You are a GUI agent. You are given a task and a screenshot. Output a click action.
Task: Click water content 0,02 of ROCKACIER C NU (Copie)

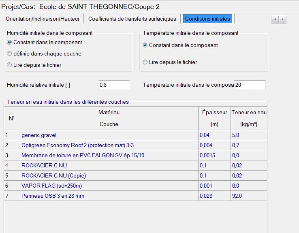(249, 175)
